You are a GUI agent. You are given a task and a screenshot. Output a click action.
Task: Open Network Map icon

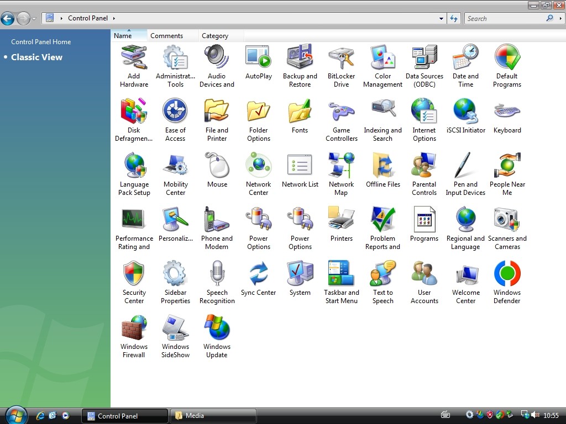pyautogui.click(x=342, y=165)
